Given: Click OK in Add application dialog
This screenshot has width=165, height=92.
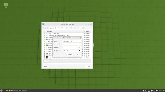Looking at the screenshot, I should 77,55.
